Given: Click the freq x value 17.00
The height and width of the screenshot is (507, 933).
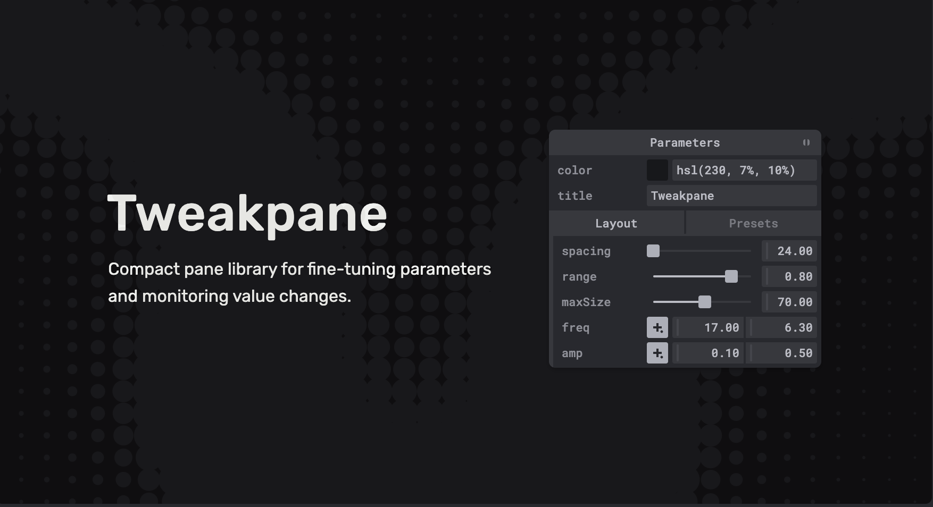Looking at the screenshot, I should tap(709, 327).
